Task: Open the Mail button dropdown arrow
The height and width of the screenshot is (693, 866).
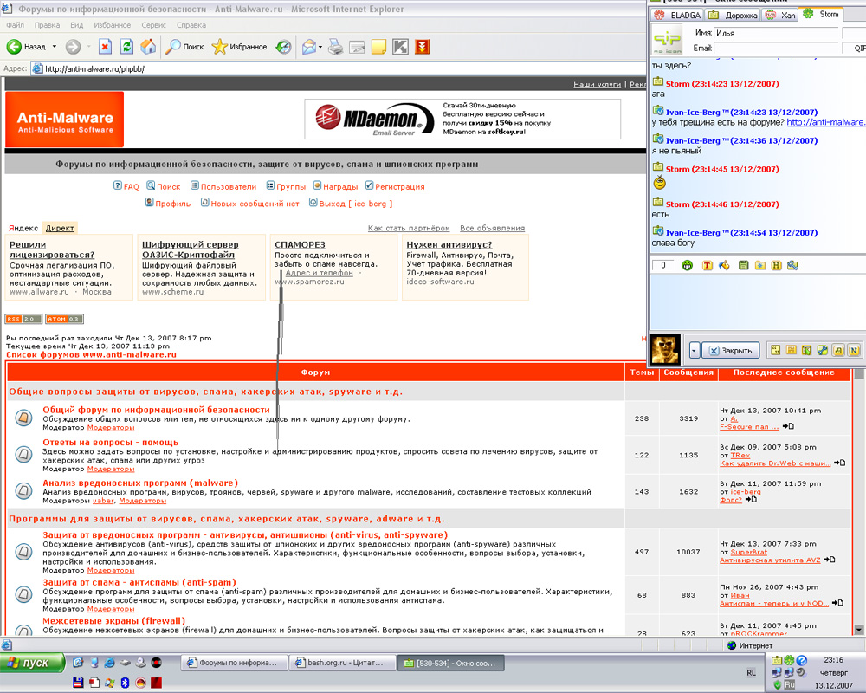Action: pos(320,47)
